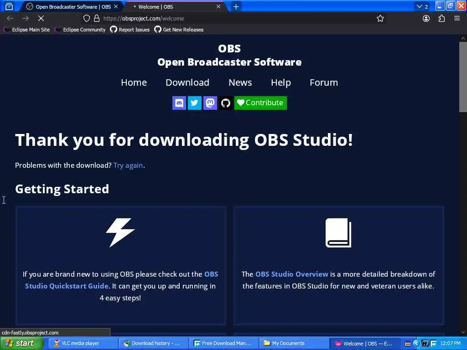
Task: Open the Eclipse Main Site bookmark
Action: [27, 30]
